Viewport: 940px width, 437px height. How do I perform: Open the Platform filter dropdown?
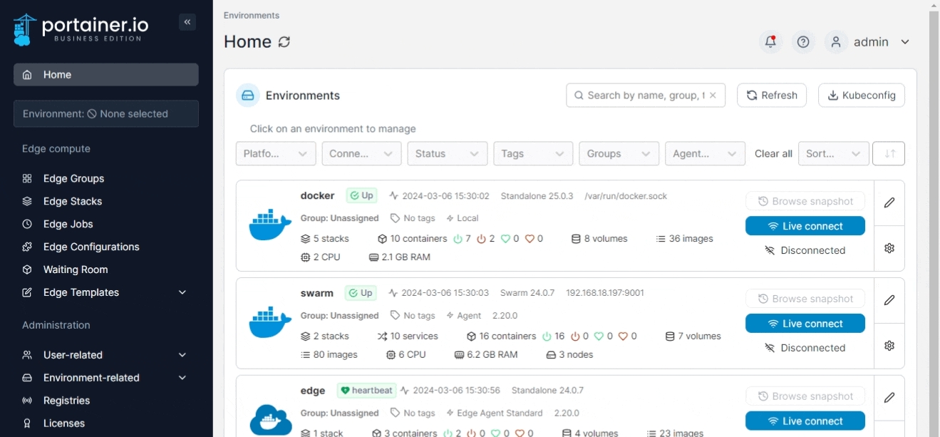pos(276,153)
